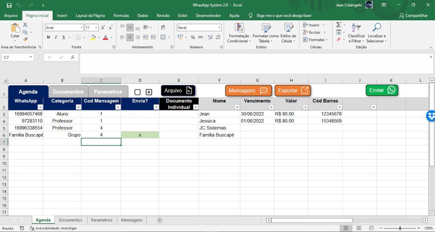
Task: Open the WhatsApp column filter dropdown
Action: click(x=40, y=107)
